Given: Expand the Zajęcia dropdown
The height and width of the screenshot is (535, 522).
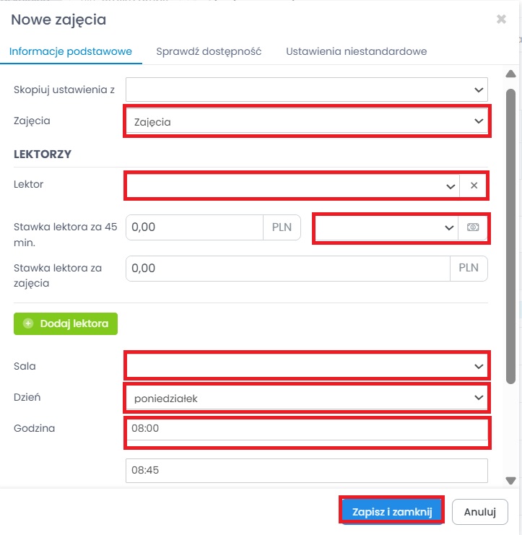Looking at the screenshot, I should click(307, 122).
